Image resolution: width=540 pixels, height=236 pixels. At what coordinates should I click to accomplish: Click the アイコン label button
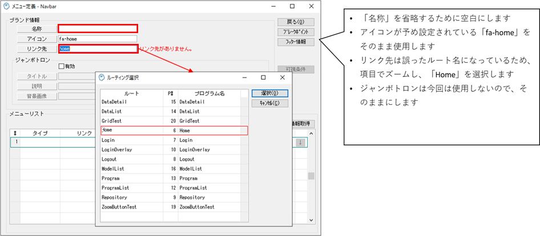[37, 39]
